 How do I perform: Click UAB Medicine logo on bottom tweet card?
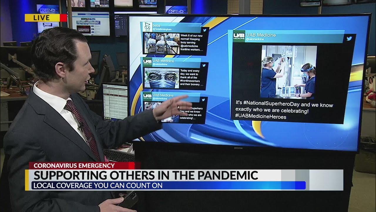click(x=147, y=97)
